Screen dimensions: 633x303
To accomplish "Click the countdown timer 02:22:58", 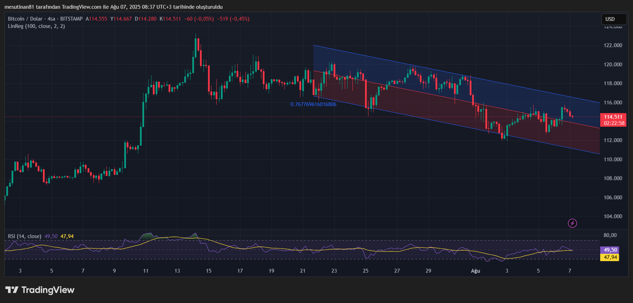I will (614, 123).
